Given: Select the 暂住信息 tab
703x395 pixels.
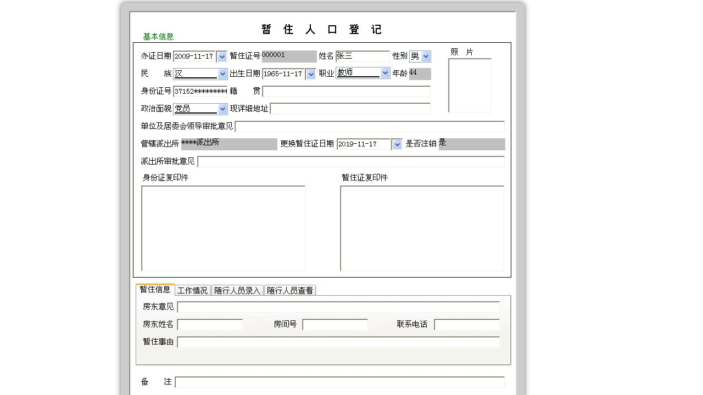Looking at the screenshot, I should [x=155, y=290].
